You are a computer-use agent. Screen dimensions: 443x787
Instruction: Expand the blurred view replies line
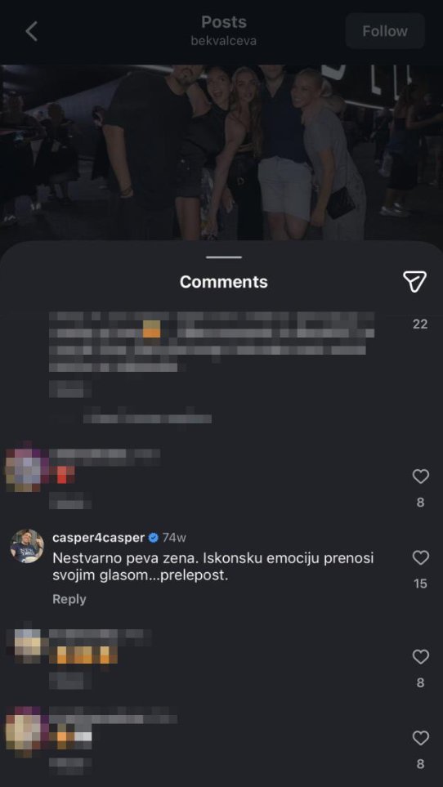[147, 418]
